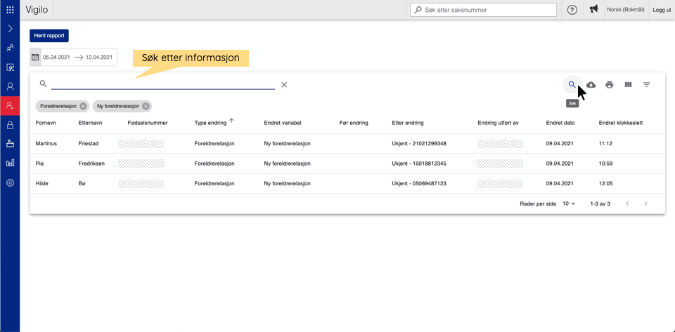Click the start date 05.04.2021
This screenshot has height=332, width=675.
pos(56,57)
